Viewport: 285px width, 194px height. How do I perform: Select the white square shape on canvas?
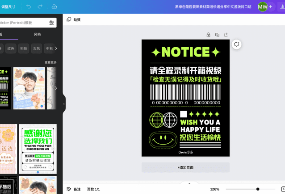click(x=184, y=114)
